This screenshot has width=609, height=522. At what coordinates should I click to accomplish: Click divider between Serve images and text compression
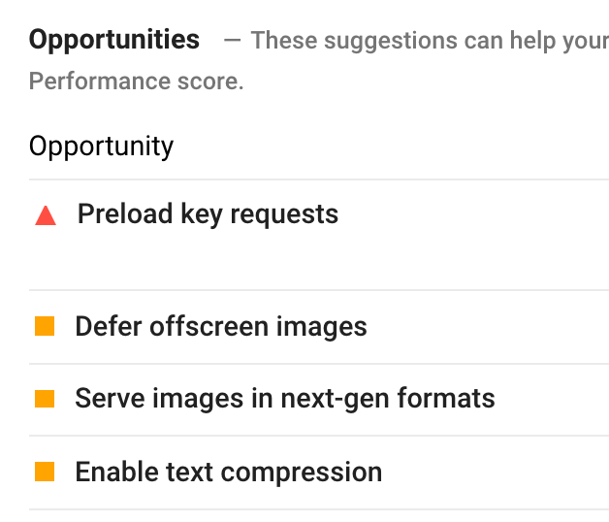click(x=318, y=436)
